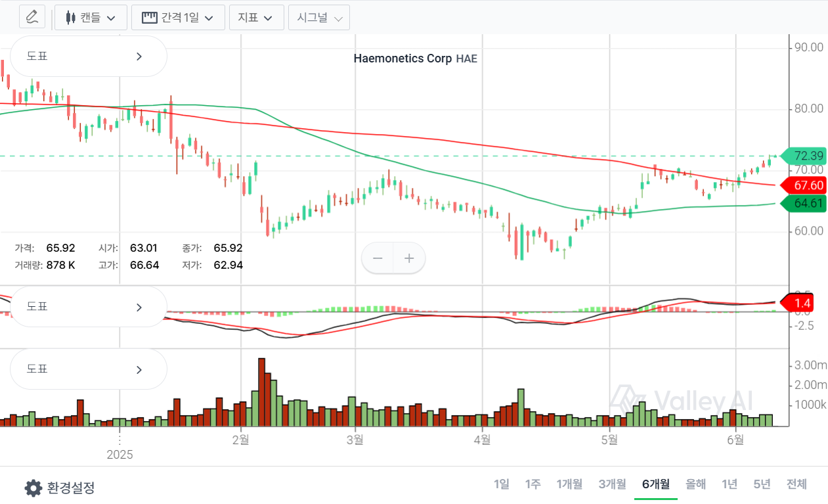Click the 고가 66.64 value
828x504 pixels.
[x=144, y=265]
